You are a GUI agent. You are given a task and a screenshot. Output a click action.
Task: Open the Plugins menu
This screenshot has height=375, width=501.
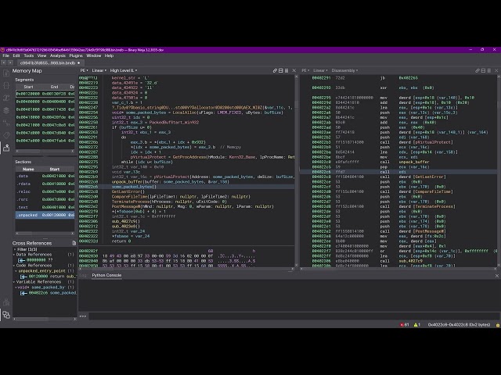click(x=76, y=55)
